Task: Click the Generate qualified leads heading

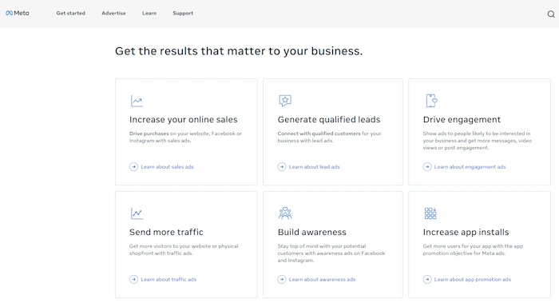Action: tap(329, 120)
